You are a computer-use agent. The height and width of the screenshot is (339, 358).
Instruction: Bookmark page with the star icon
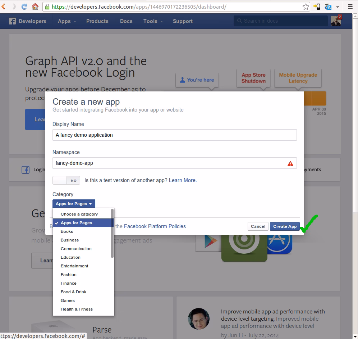point(306,7)
